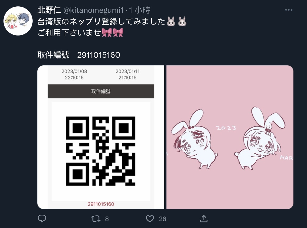Open the 北野仁 profile avatar
307x228 pixels.
(x=18, y=21)
